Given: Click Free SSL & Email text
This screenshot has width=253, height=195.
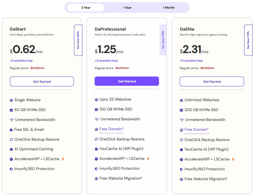Looking at the screenshot, I should (x=29, y=130).
